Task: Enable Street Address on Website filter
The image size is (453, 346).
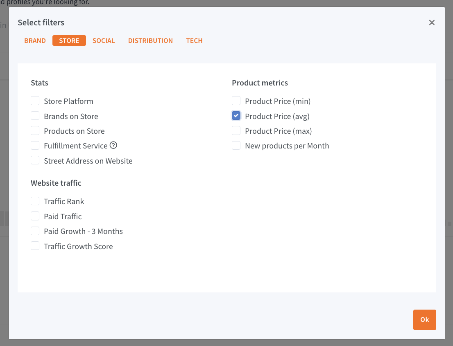Action: [x=35, y=161]
